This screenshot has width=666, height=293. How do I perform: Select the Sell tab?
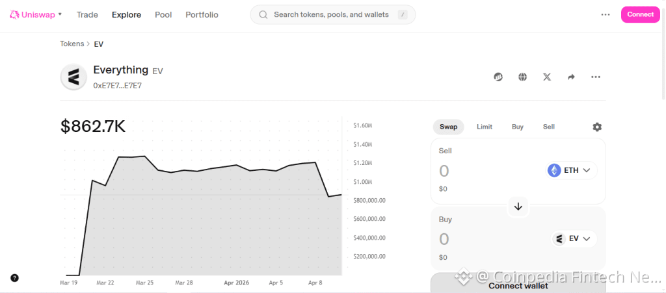coord(549,127)
